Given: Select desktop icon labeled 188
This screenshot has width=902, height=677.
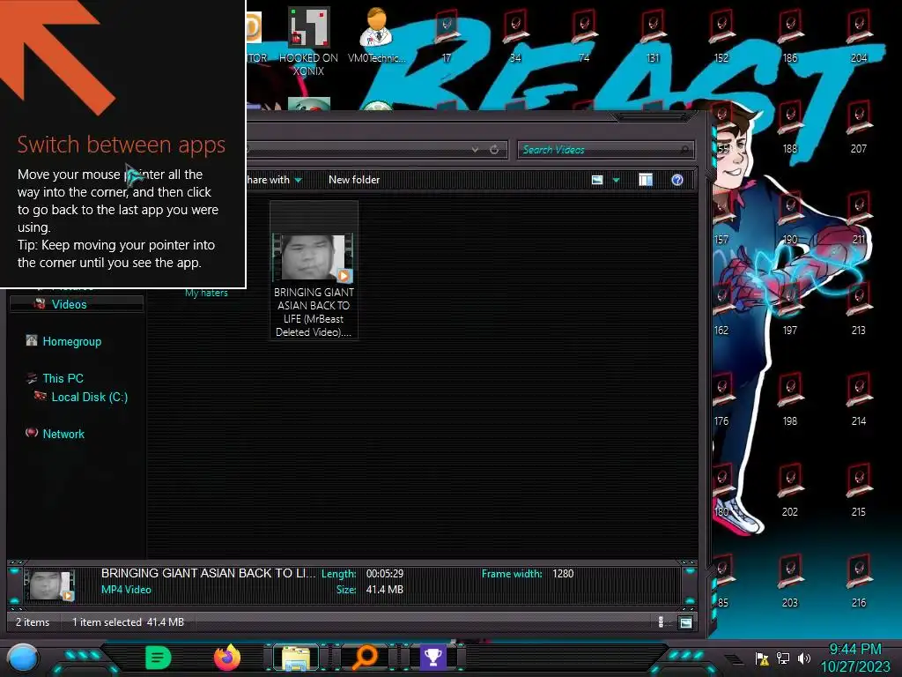Looking at the screenshot, I should coord(790,127).
